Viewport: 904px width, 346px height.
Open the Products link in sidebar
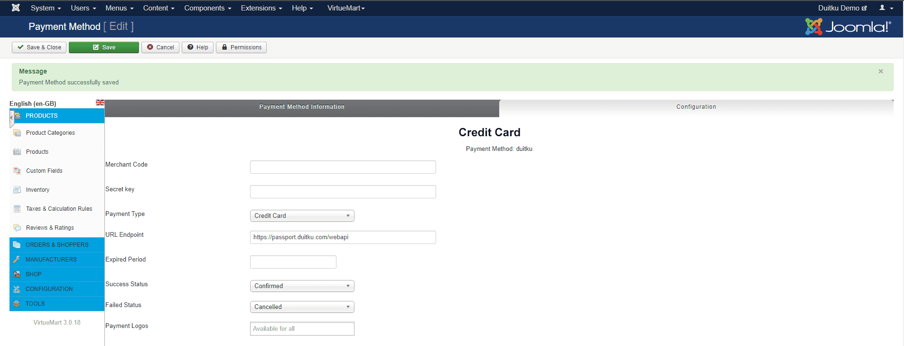click(37, 152)
